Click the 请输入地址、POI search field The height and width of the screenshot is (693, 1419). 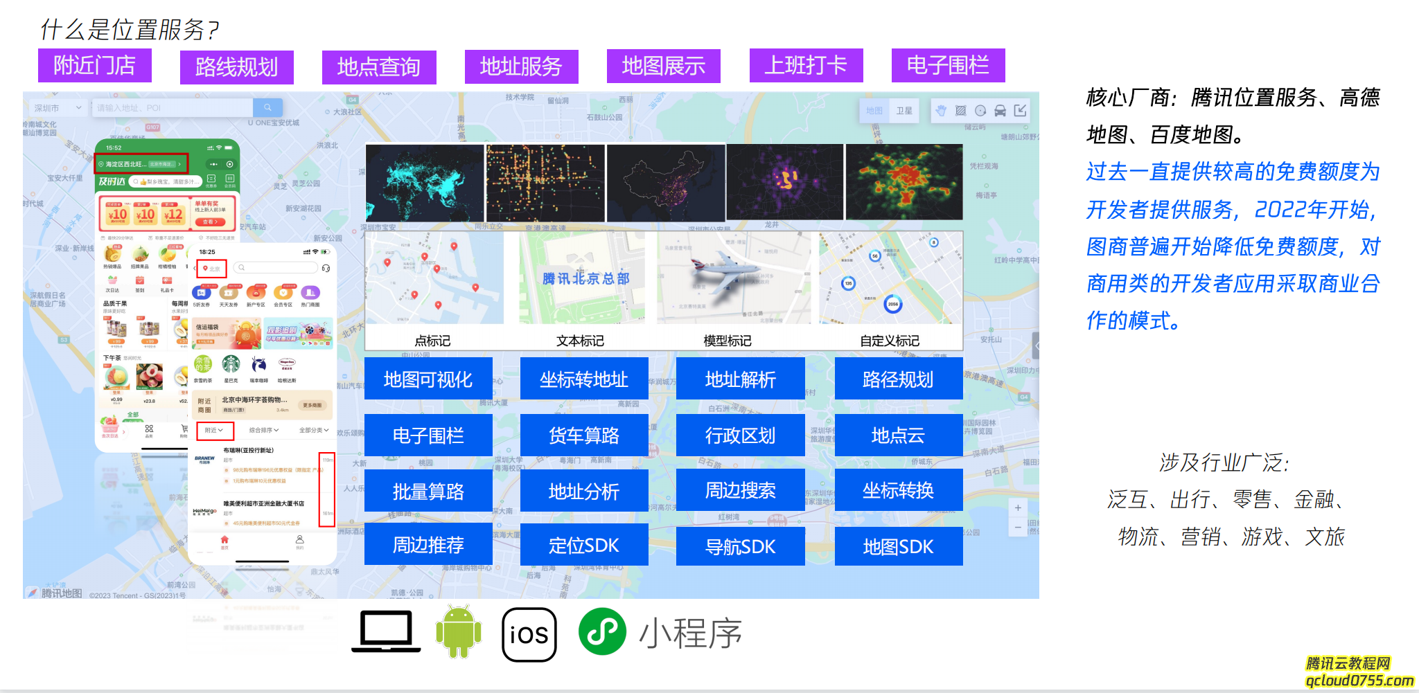(173, 107)
